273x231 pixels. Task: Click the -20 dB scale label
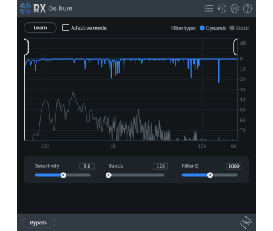(x=242, y=79)
